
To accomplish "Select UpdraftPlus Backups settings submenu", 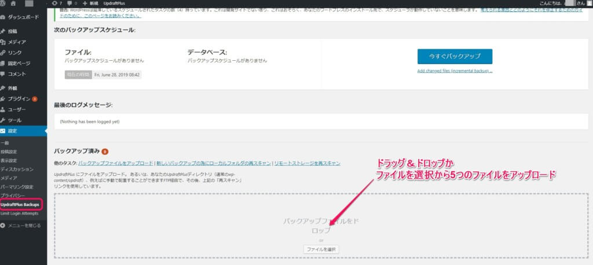I will (x=20, y=205).
